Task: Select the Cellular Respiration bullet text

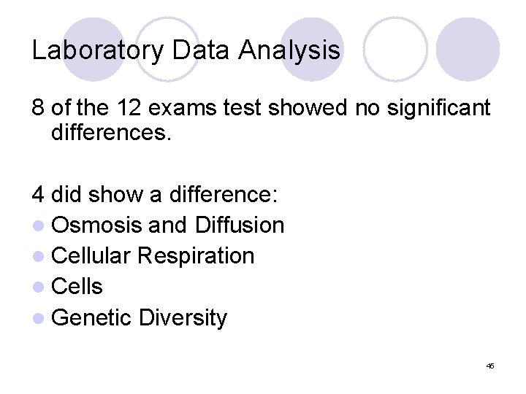Action: pos(153,256)
